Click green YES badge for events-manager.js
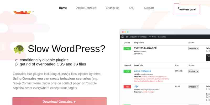 127,71
